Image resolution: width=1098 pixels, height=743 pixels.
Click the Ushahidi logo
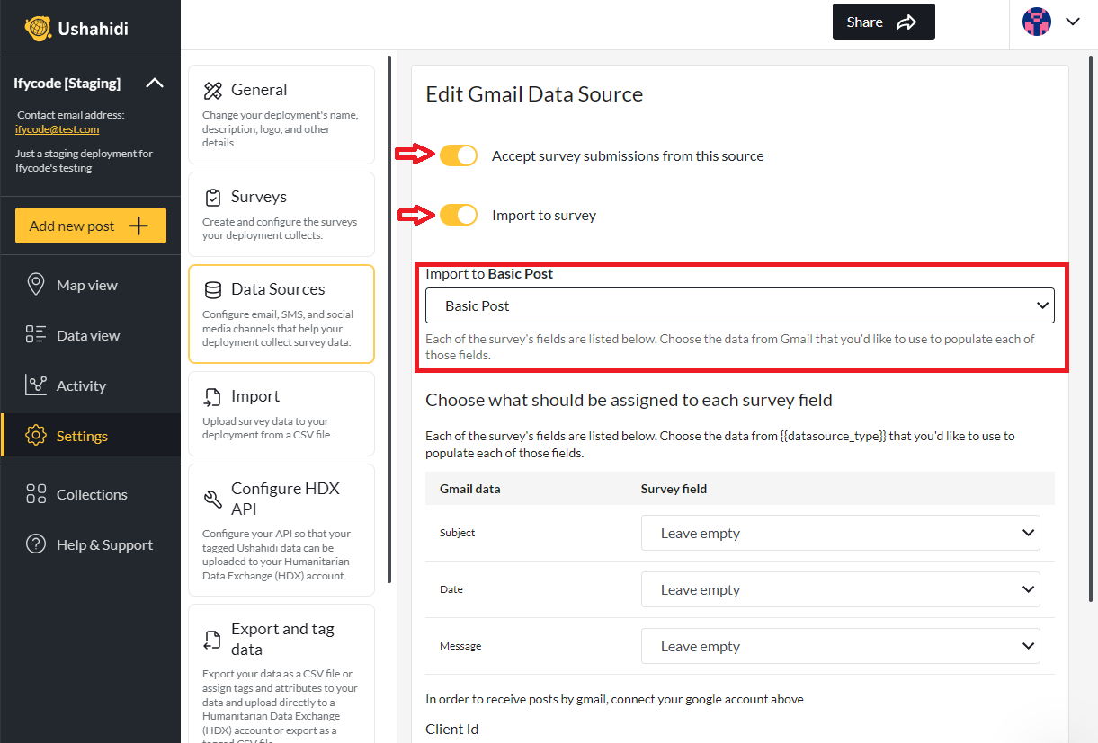click(x=37, y=28)
